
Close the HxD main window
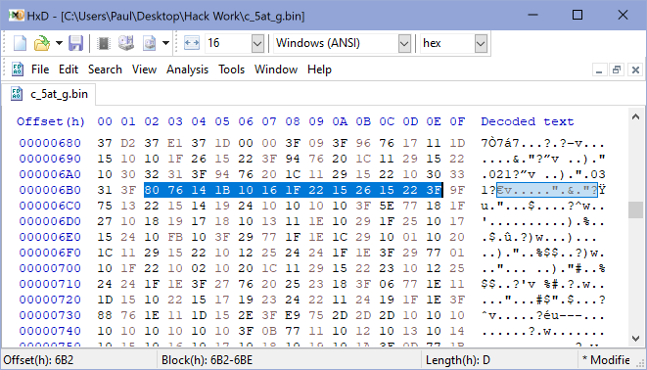623,16
